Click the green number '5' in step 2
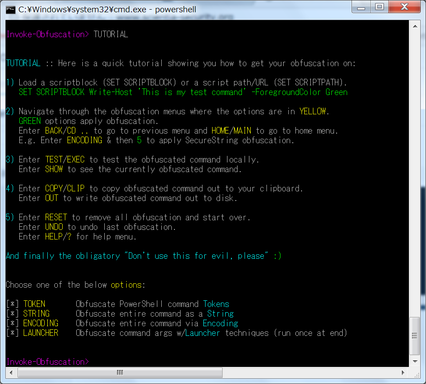 (139, 140)
